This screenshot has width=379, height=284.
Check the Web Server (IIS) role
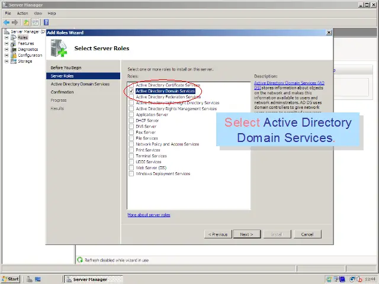click(x=131, y=168)
